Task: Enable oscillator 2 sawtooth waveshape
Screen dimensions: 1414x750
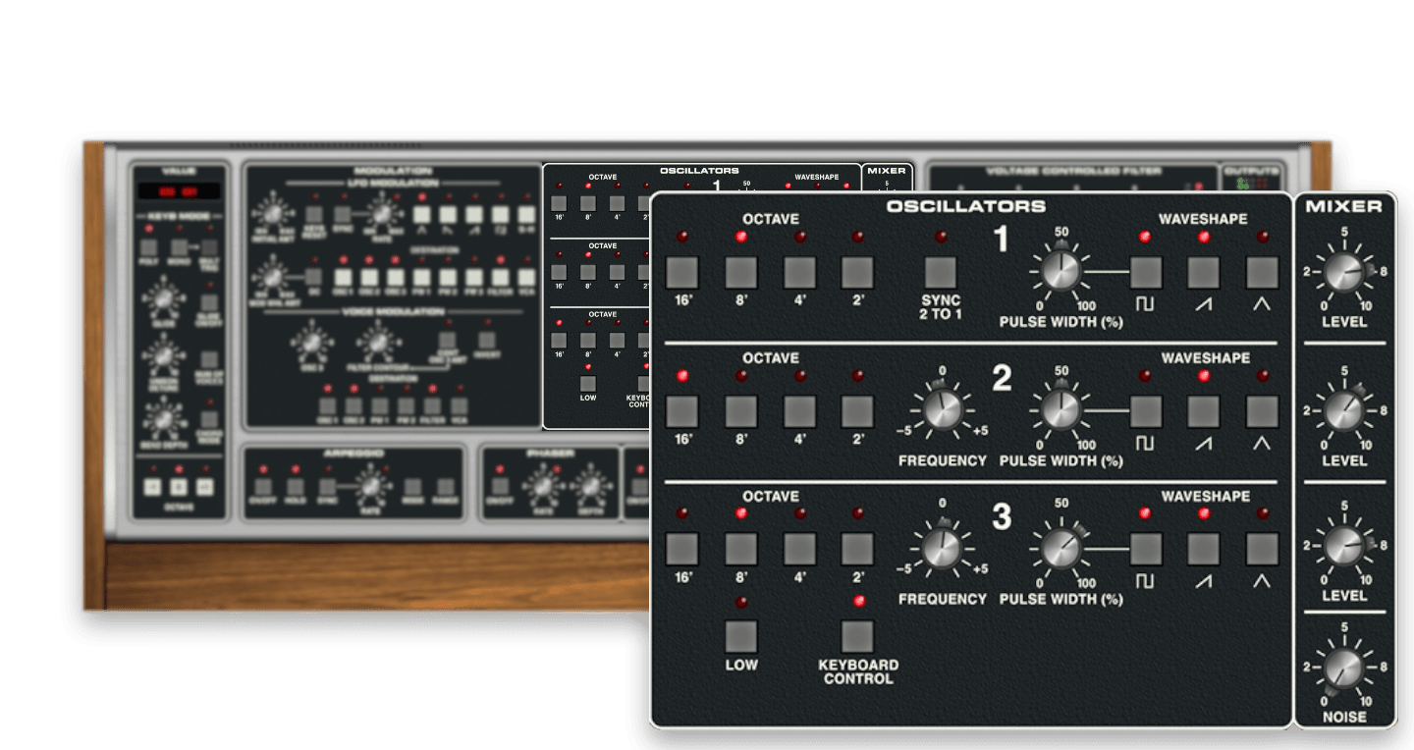Action: pyautogui.click(x=1203, y=411)
